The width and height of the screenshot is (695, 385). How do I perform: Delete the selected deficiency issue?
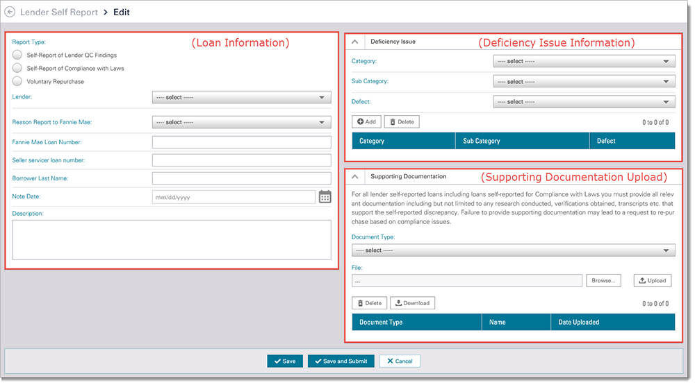402,121
